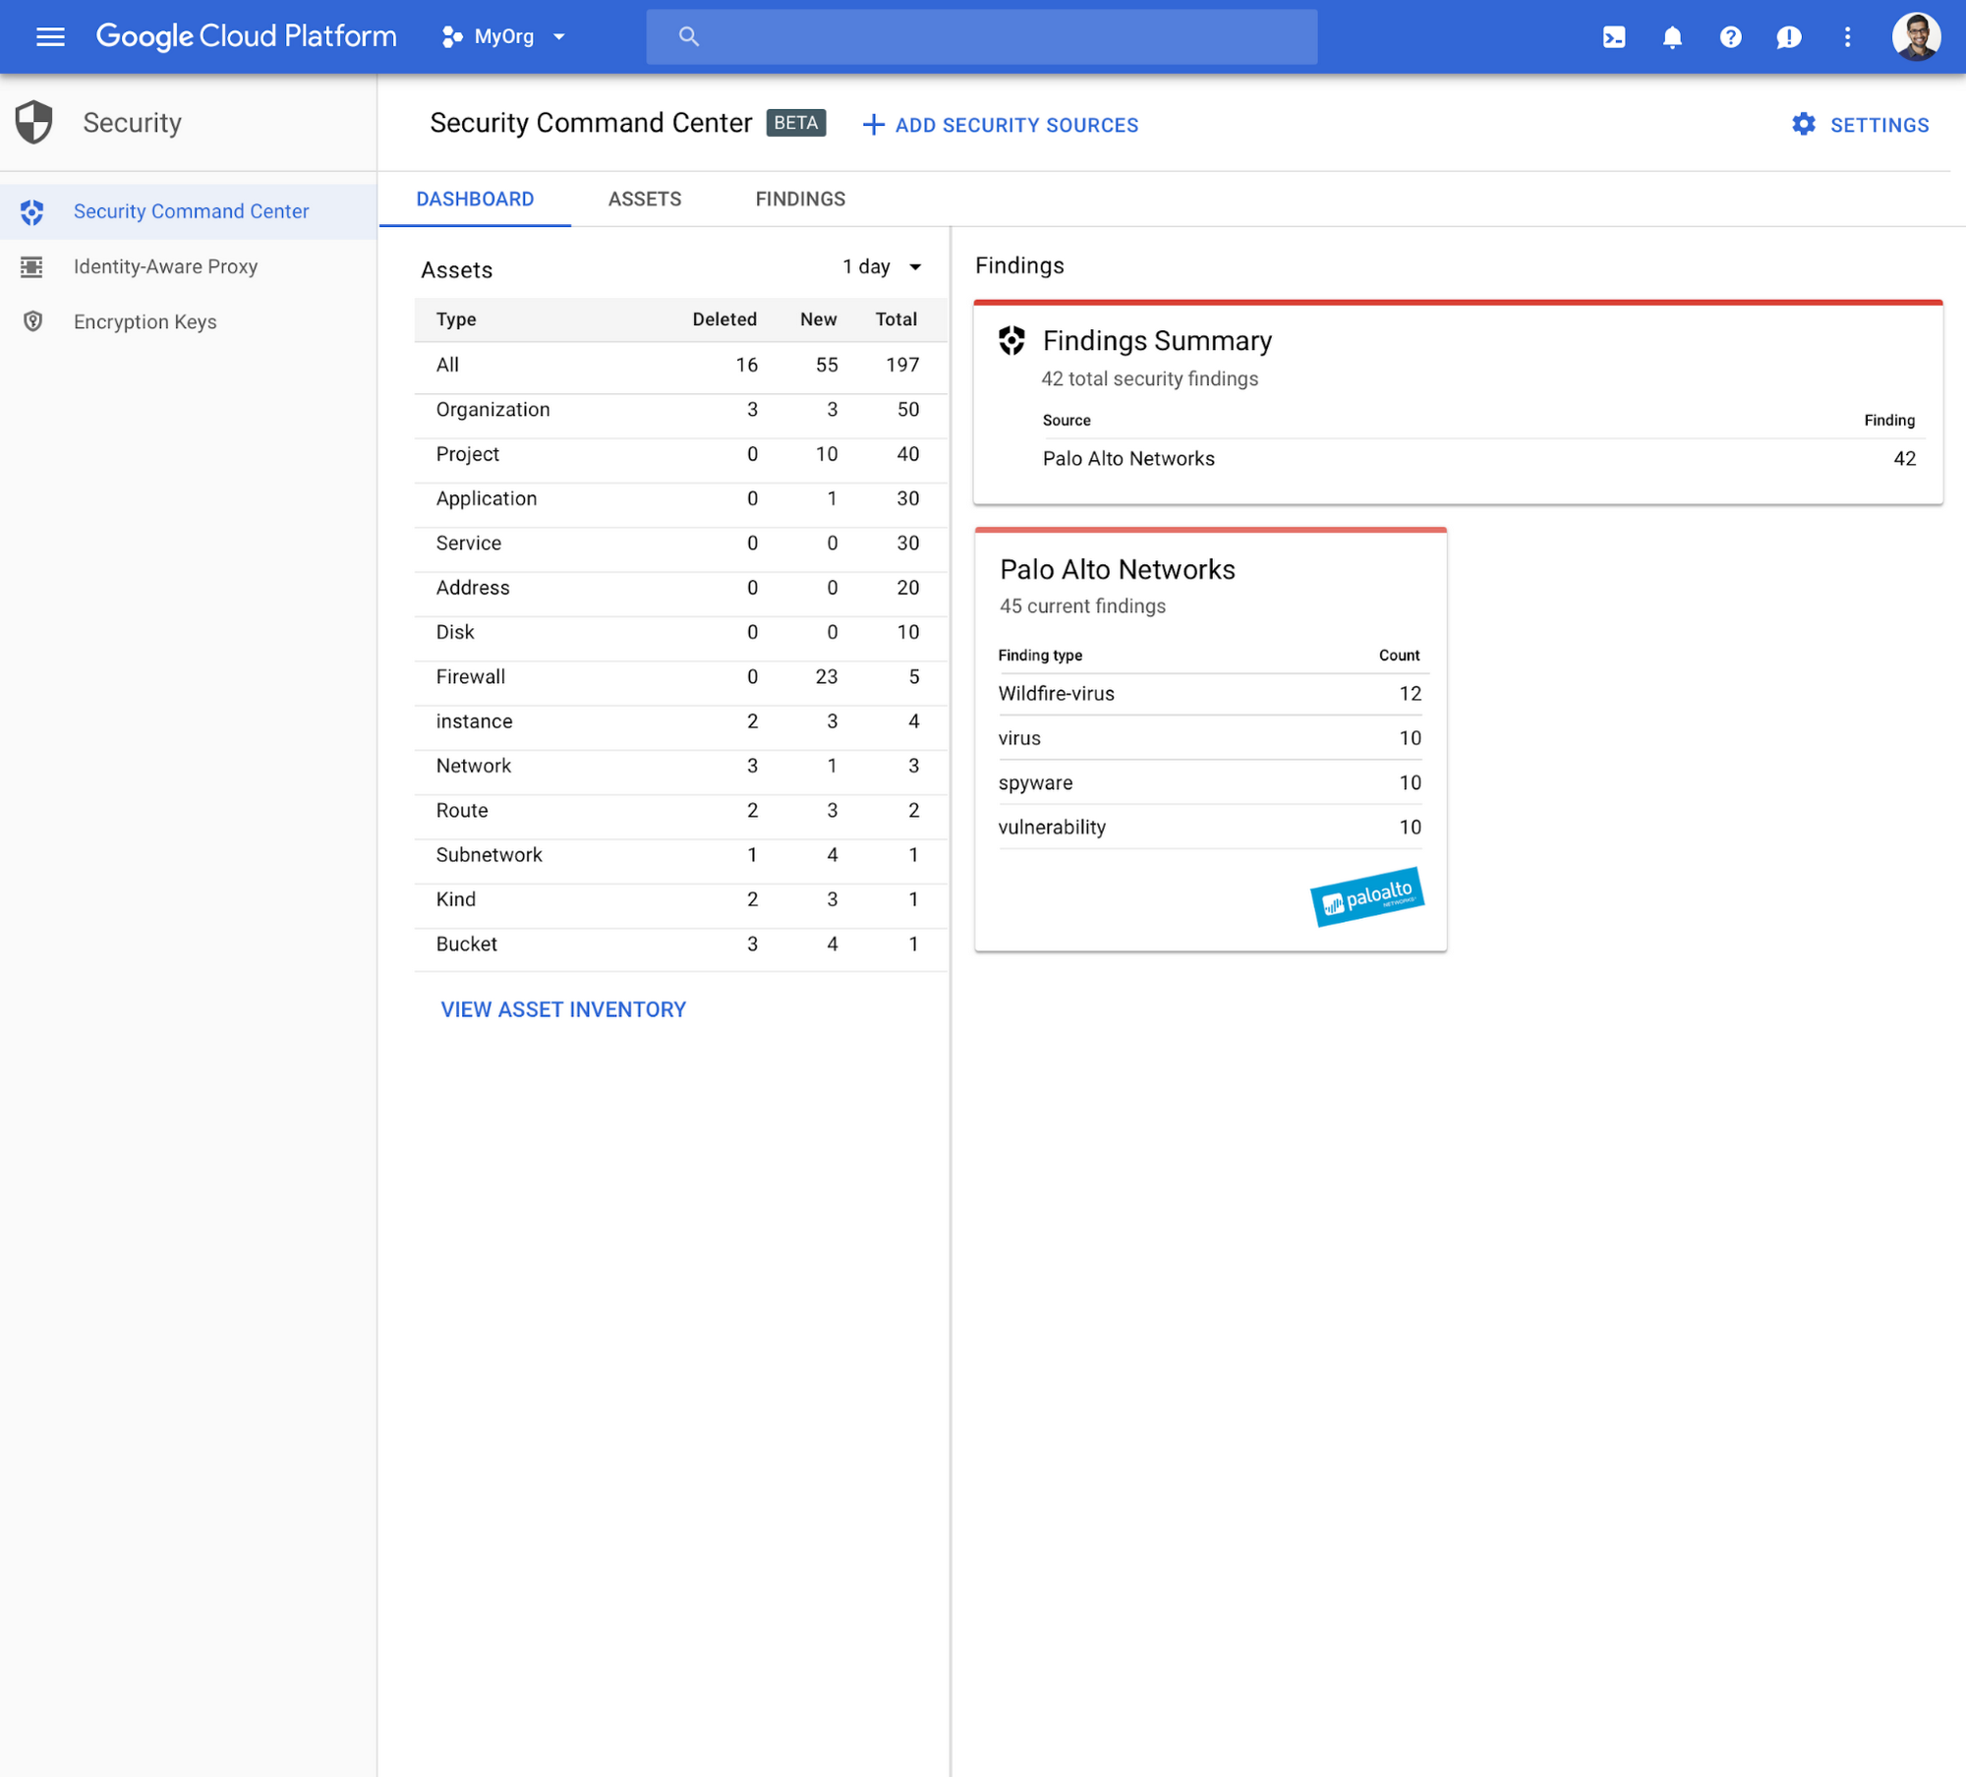Click the Settings gear icon
This screenshot has height=1778, width=1966.
coord(1804,124)
